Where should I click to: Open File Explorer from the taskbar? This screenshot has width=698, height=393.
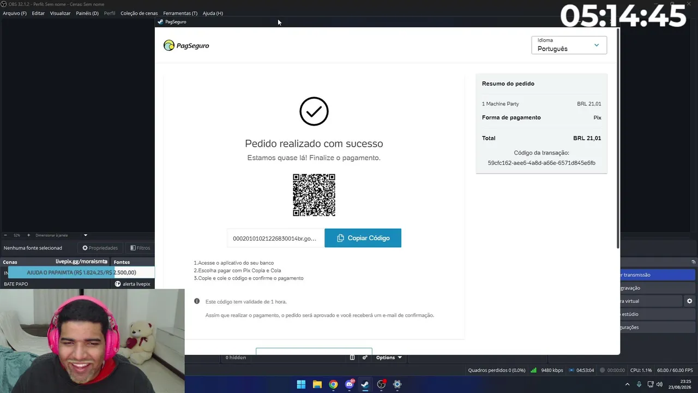[317, 384]
